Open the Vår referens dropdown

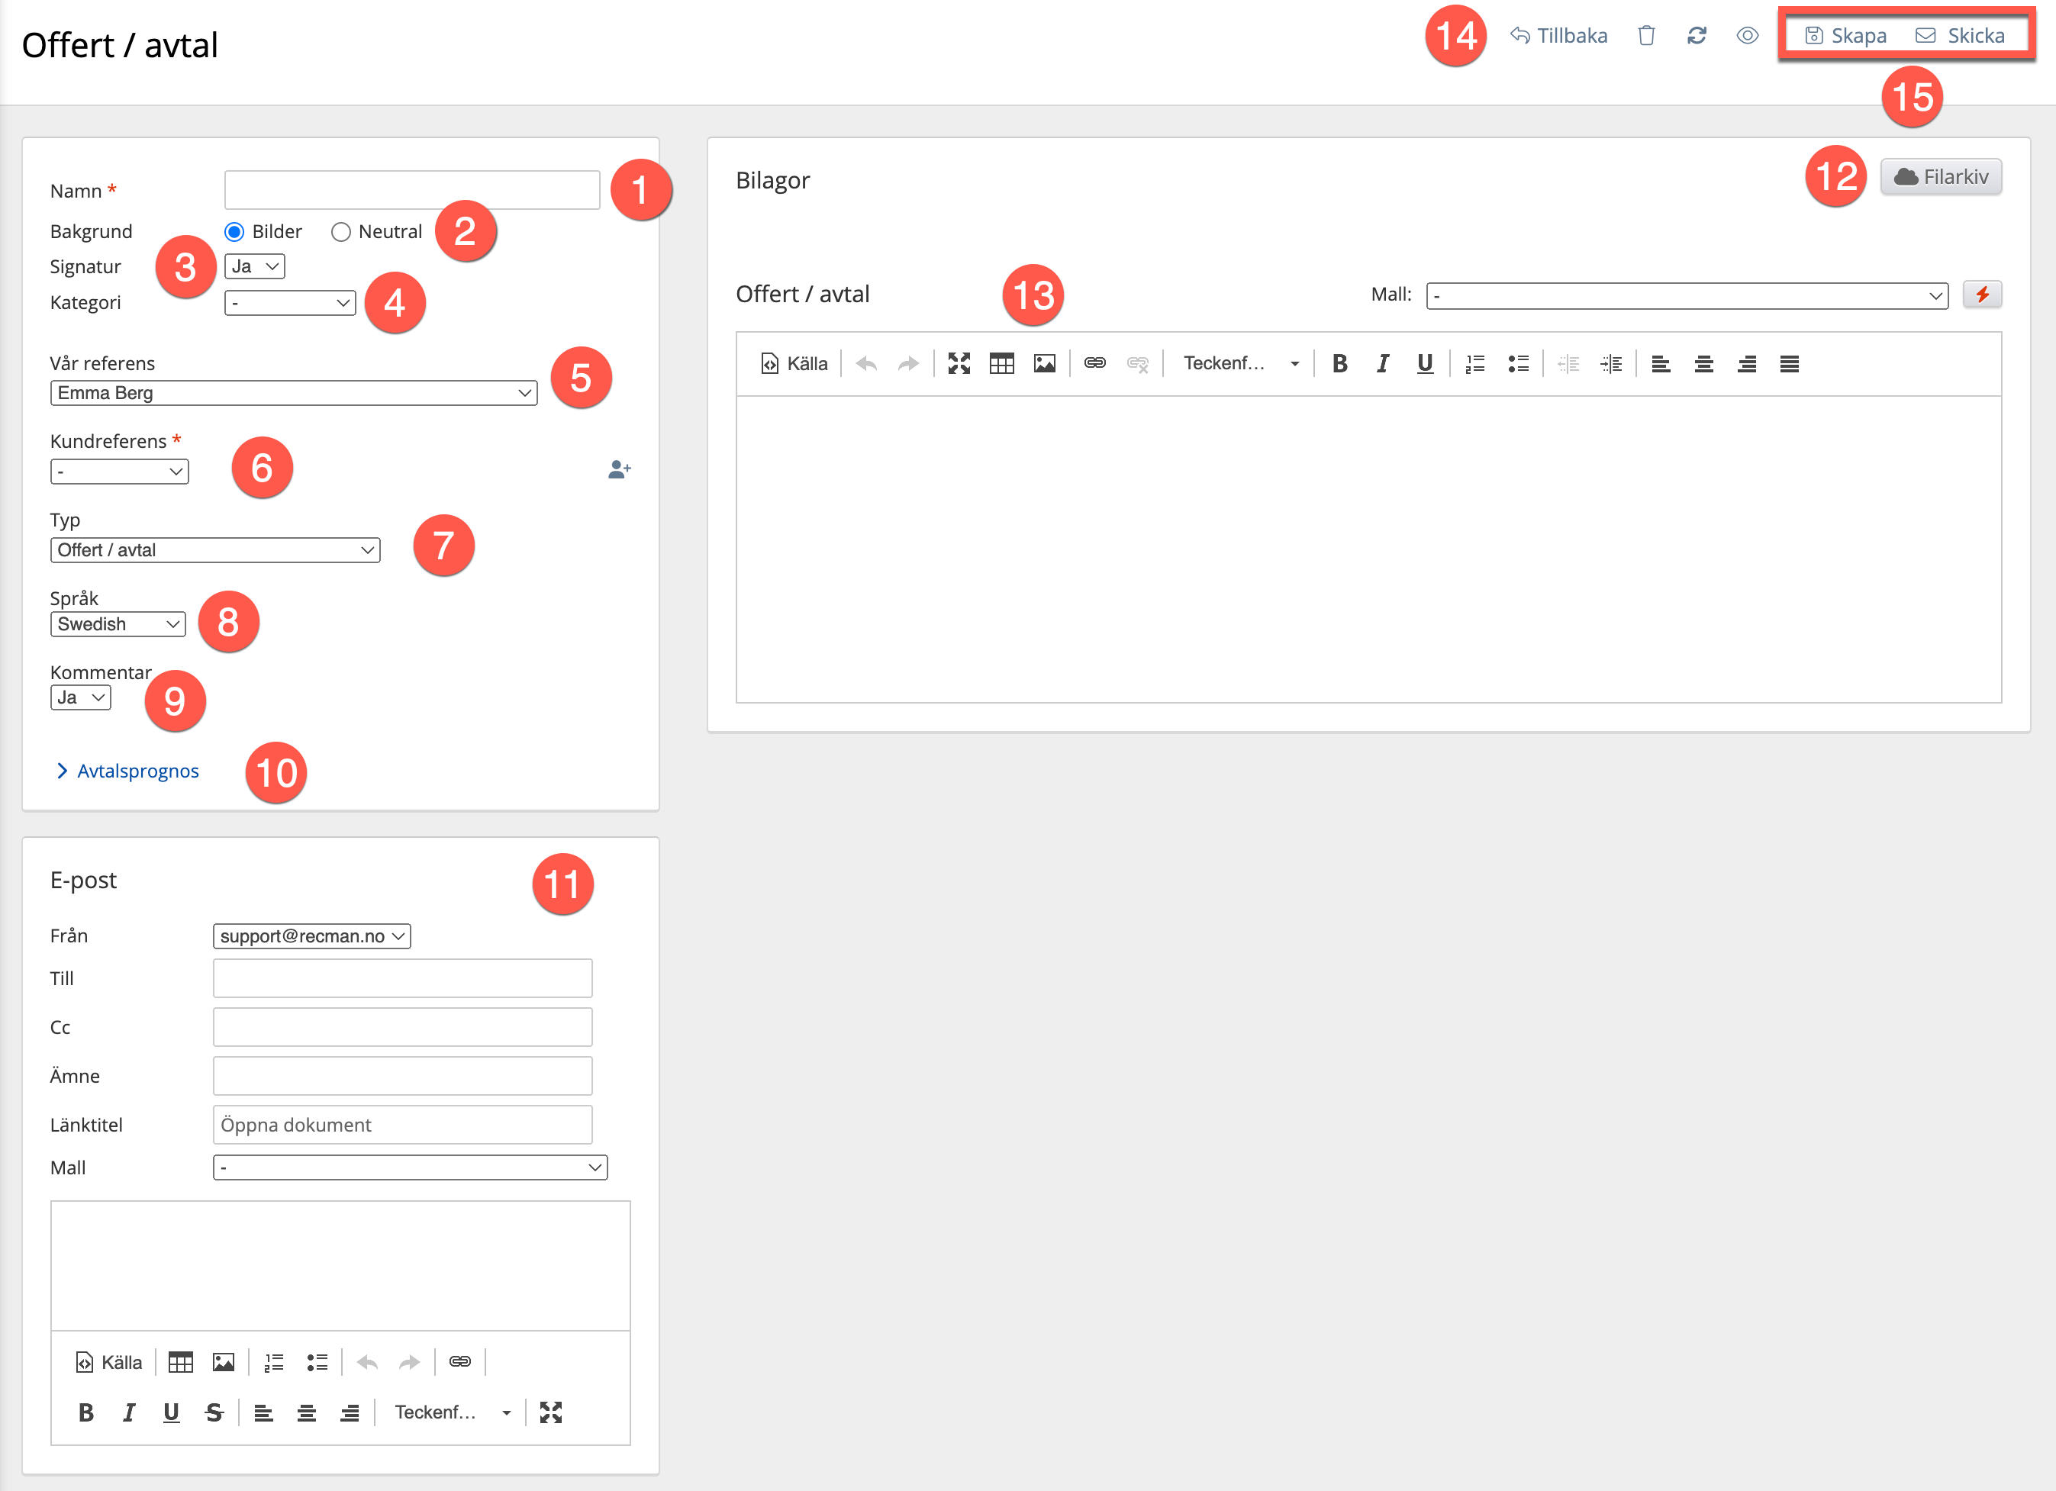[x=294, y=392]
